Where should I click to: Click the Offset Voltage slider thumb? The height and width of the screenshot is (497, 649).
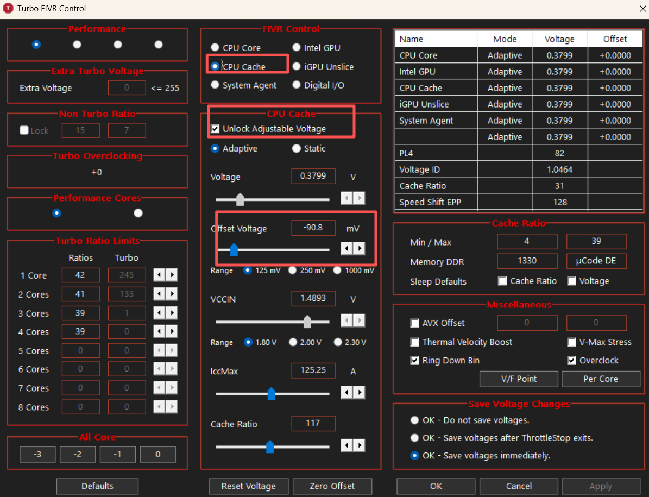pos(234,249)
